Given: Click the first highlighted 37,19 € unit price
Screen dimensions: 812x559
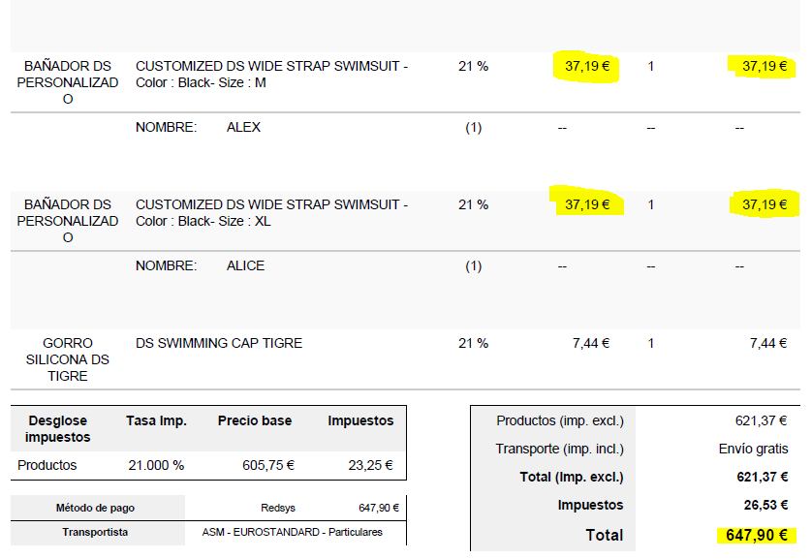Looking at the screenshot, I should click(x=587, y=66).
